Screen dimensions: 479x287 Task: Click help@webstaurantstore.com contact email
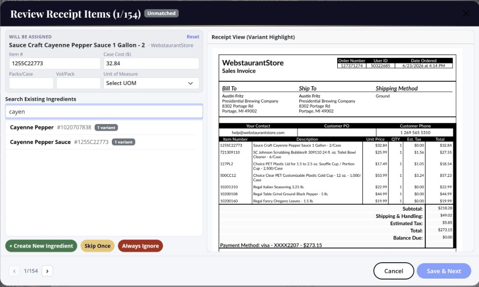coord(258,133)
